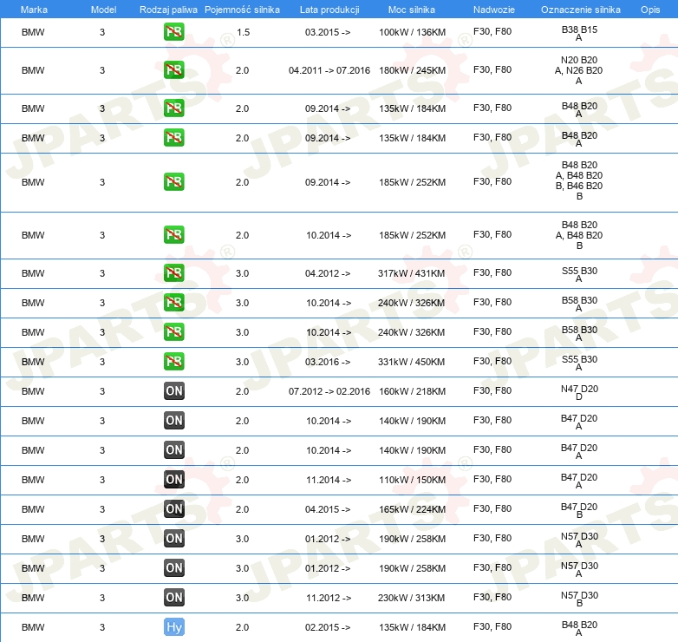This screenshot has height=642, width=678.
Task: Click the diesel ON icon in the 230kW / 313KM row
Action: tap(173, 598)
